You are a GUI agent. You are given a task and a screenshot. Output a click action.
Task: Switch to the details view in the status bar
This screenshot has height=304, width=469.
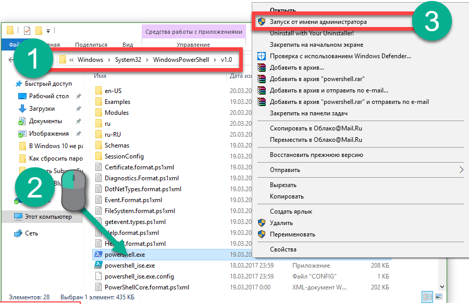click(428, 297)
